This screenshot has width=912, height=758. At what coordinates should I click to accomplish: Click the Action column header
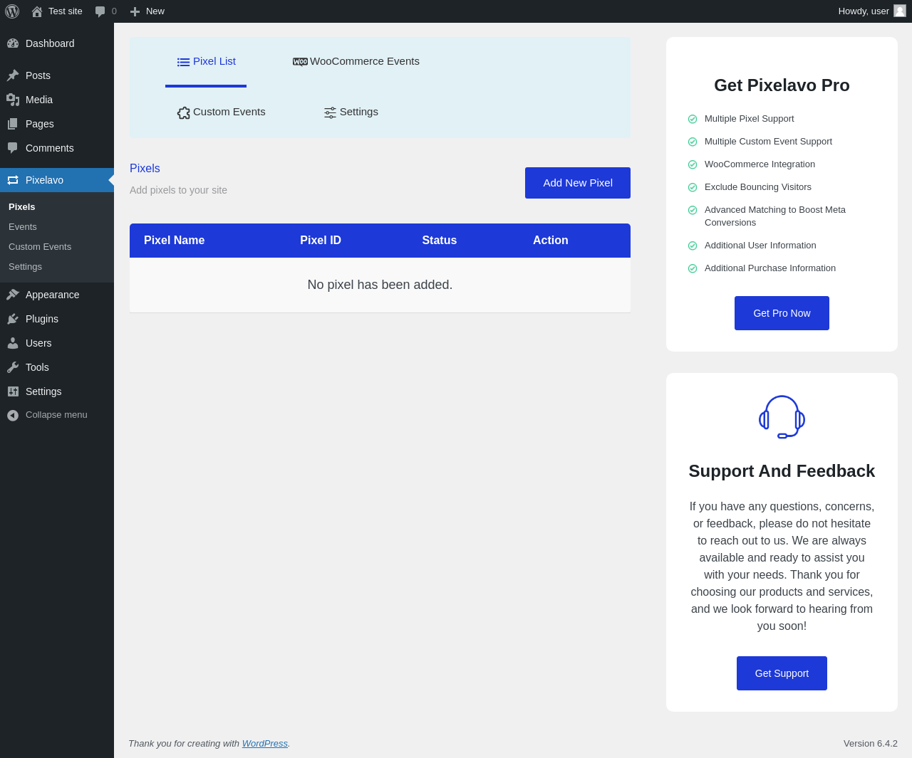(551, 241)
